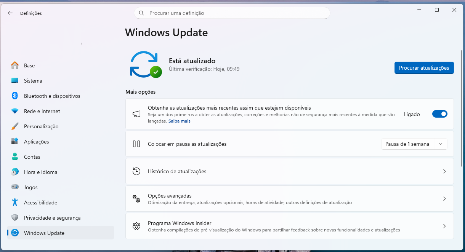
Task: Click the back arrow next to Definições
Action: pos(10,13)
